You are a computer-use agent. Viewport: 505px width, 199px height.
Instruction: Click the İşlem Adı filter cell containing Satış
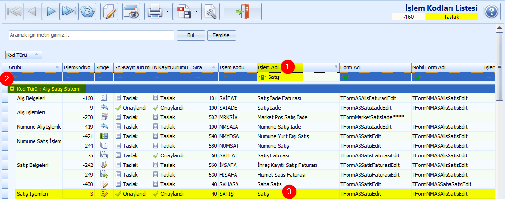pos(298,77)
